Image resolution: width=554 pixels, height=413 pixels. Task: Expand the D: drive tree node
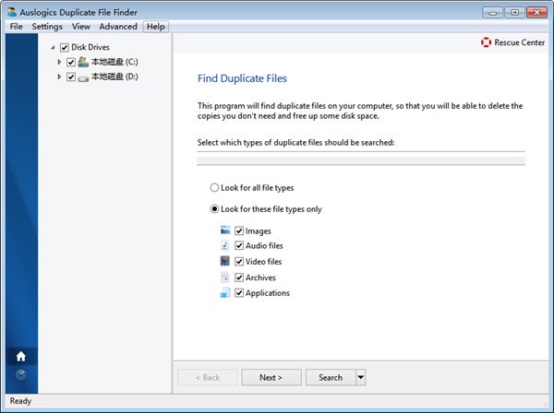59,77
